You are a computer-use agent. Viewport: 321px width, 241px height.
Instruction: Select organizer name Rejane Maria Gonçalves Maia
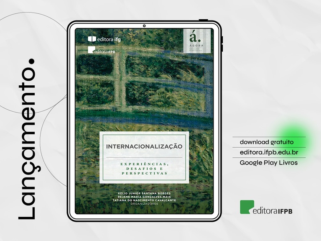tap(144, 197)
